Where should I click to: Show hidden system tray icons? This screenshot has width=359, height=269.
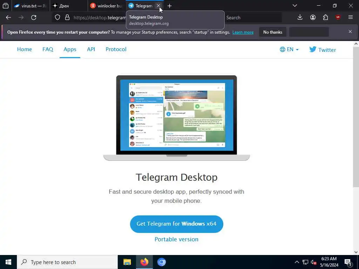tap(297, 262)
